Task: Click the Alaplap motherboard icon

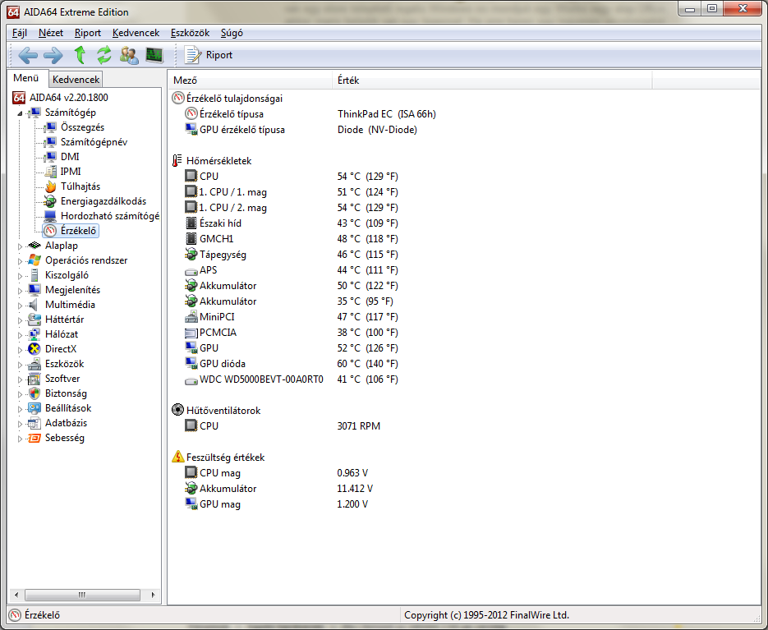Action: pyautogui.click(x=34, y=246)
